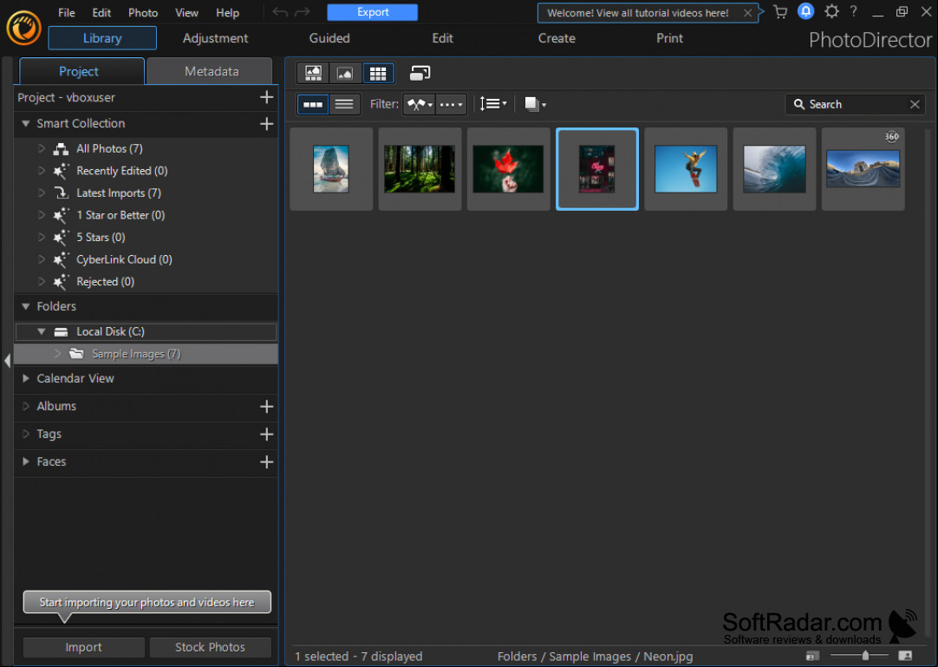
Task: Open the View menu
Action: pos(186,12)
